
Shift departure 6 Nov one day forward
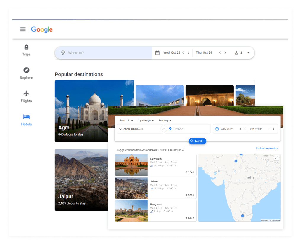[x=244, y=129]
